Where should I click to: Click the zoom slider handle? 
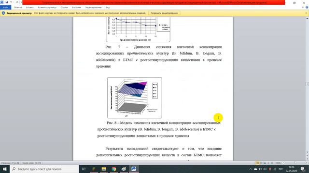pyautogui.click(x=295, y=163)
